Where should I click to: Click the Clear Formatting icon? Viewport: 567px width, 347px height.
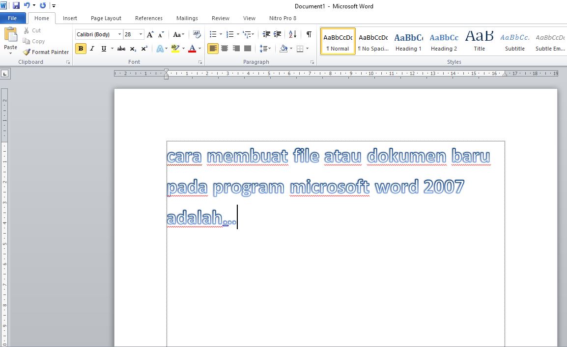[x=197, y=34]
